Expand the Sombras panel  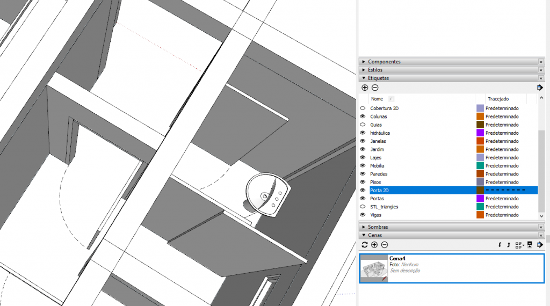(x=364, y=227)
